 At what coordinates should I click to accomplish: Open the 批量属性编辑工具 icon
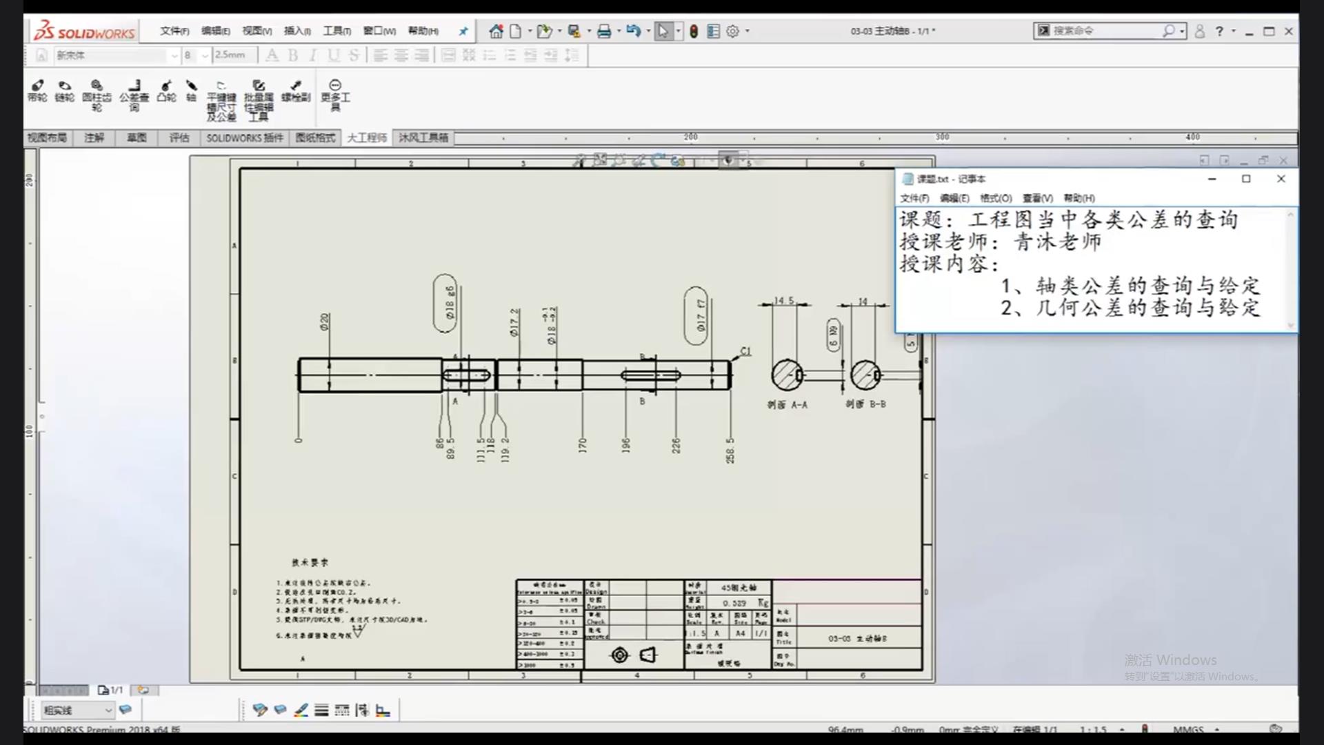coord(259,101)
